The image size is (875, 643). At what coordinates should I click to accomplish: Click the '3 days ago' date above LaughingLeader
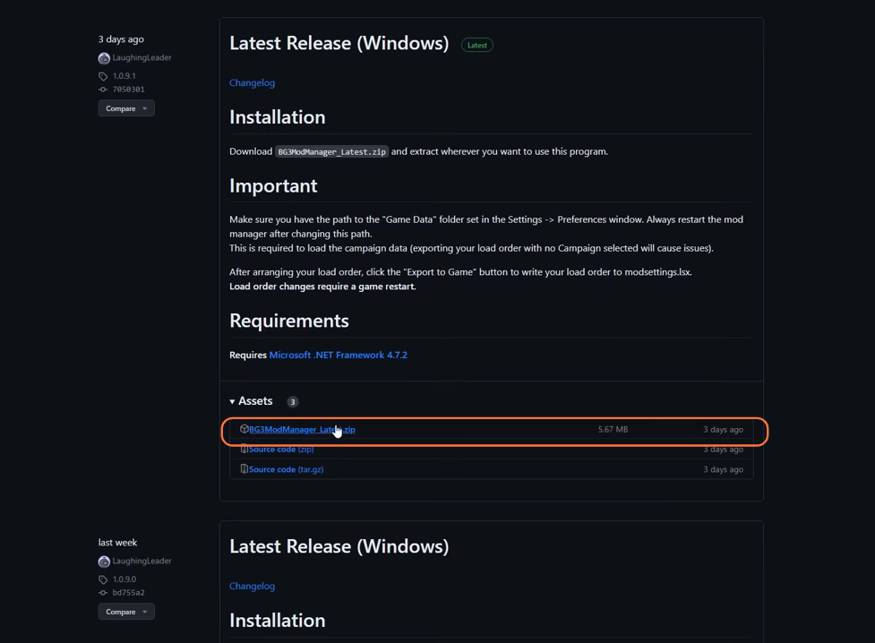coord(121,39)
